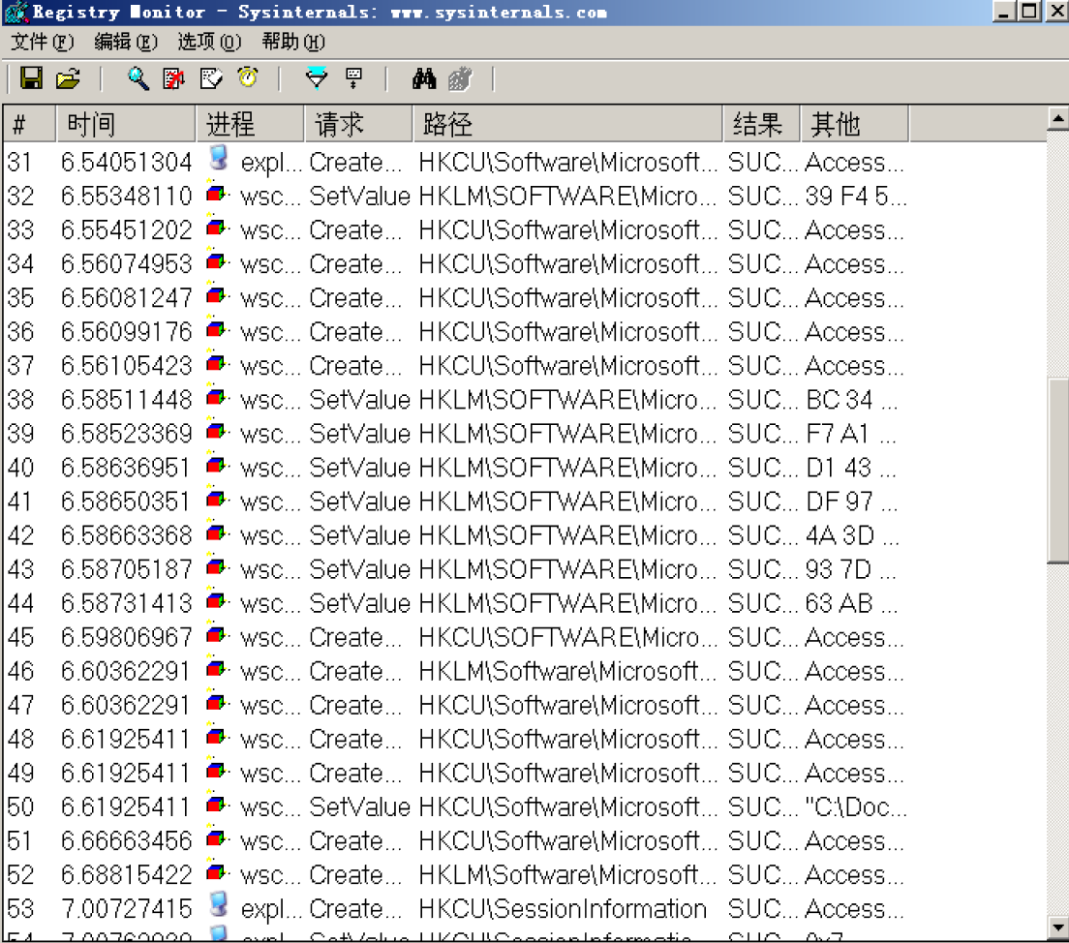Click the # column header
This screenshot has height=943, width=1069.
(x=29, y=124)
